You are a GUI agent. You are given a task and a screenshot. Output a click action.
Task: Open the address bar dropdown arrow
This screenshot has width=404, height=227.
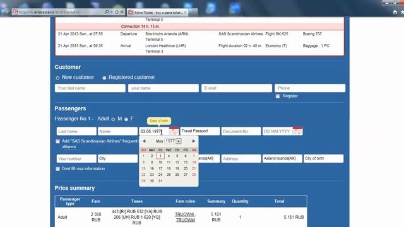click(x=112, y=12)
